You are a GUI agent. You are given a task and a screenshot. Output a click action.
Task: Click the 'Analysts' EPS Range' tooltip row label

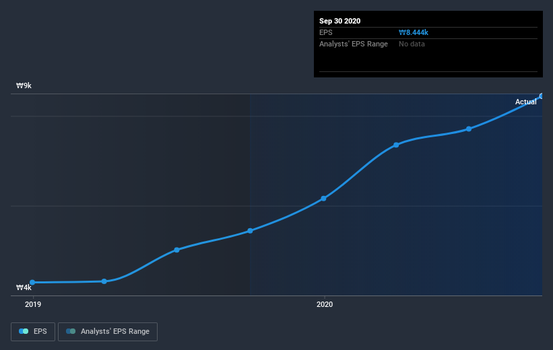click(x=354, y=44)
